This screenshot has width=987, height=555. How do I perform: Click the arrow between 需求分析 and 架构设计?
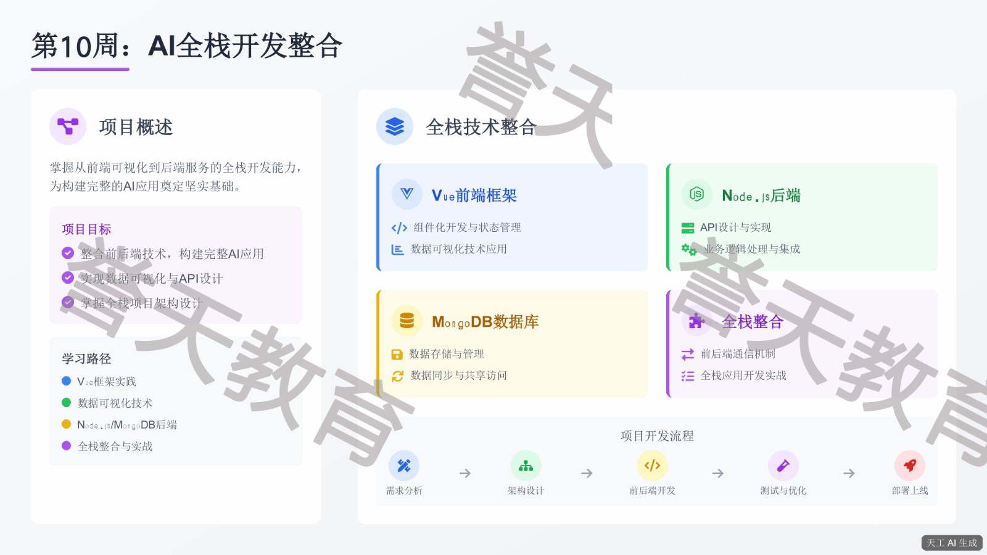[465, 474]
